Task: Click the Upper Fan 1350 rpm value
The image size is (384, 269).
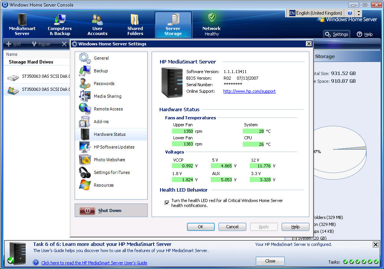Action: (183, 131)
